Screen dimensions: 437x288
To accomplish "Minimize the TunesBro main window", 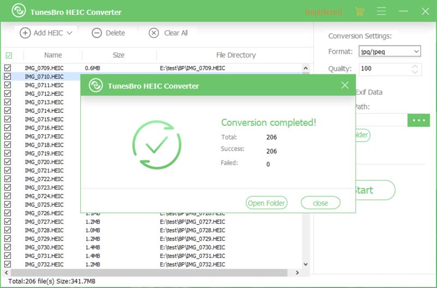I will pyautogui.click(x=403, y=11).
